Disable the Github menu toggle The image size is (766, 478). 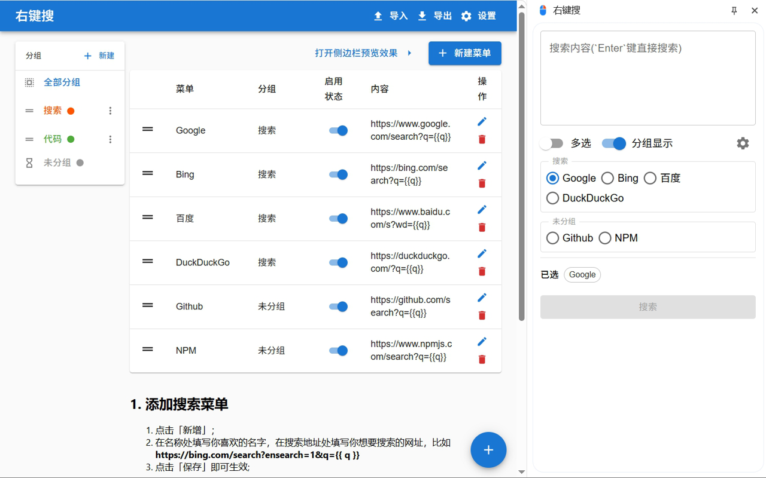[x=338, y=306]
